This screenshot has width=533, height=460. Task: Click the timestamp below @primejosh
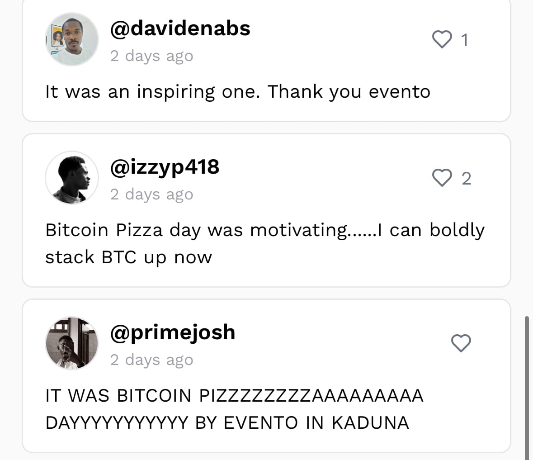click(151, 360)
